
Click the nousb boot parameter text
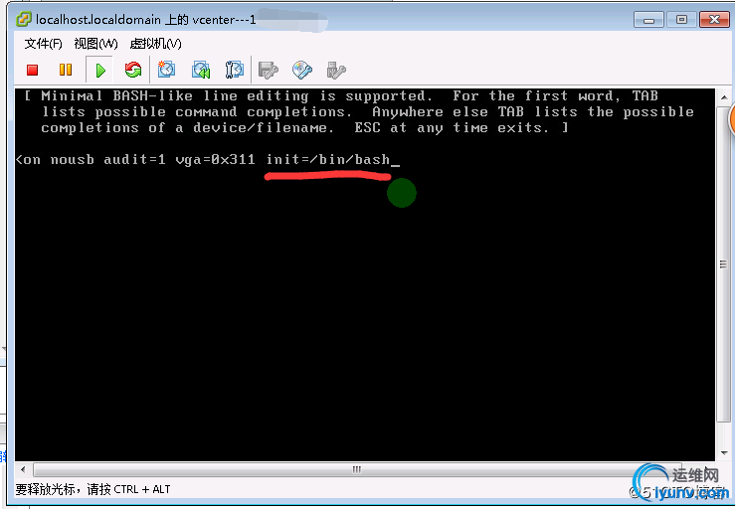click(x=73, y=159)
